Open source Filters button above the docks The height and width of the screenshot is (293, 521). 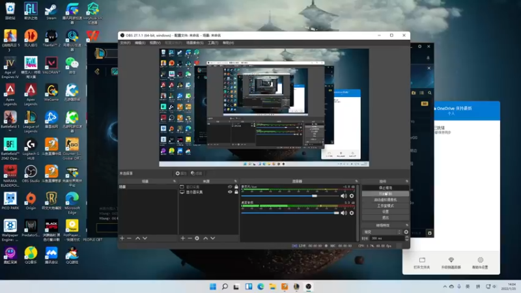click(197, 173)
